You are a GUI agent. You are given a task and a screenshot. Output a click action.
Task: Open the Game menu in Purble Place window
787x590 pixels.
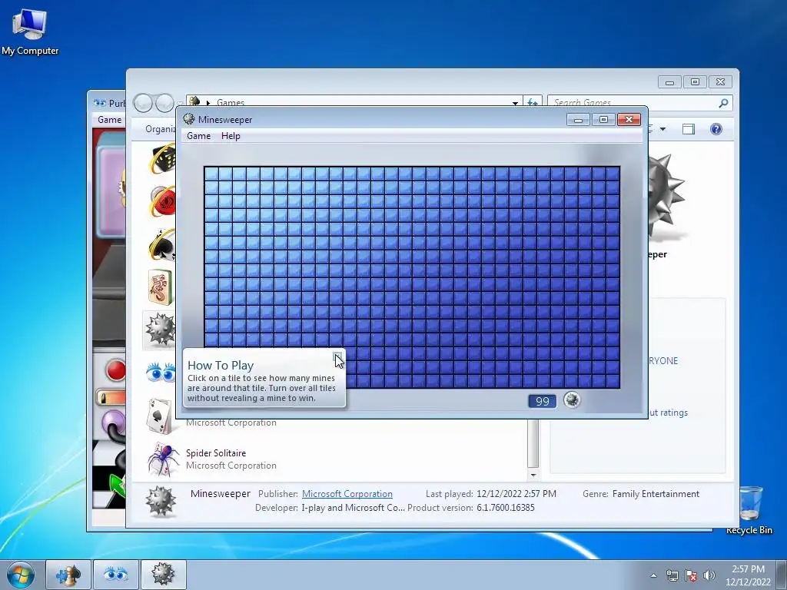coord(109,119)
